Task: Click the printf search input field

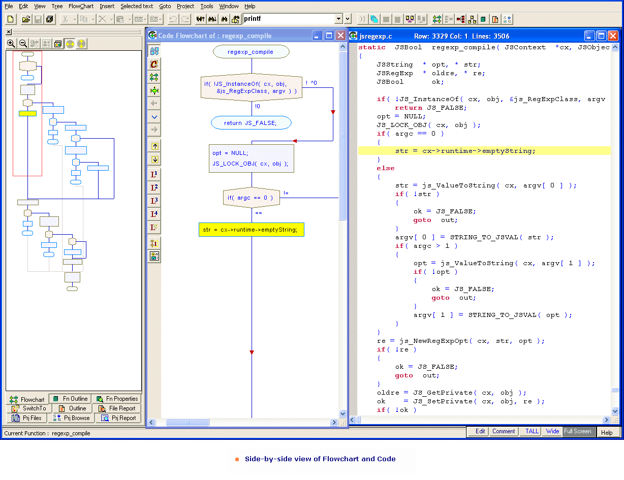Action: (289, 19)
